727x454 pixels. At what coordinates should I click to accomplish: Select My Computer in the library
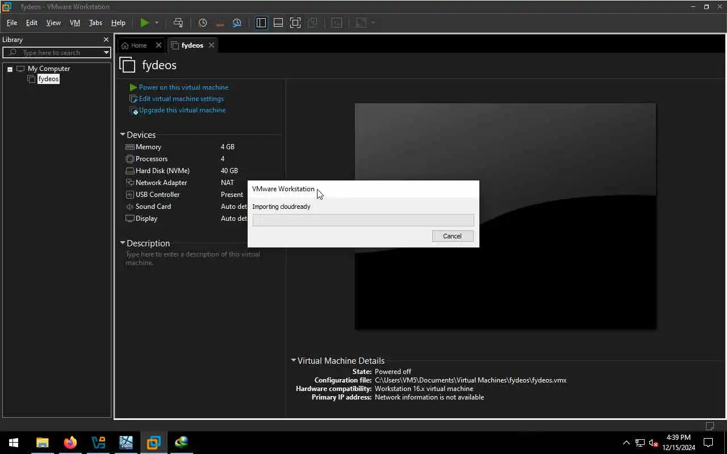click(49, 69)
